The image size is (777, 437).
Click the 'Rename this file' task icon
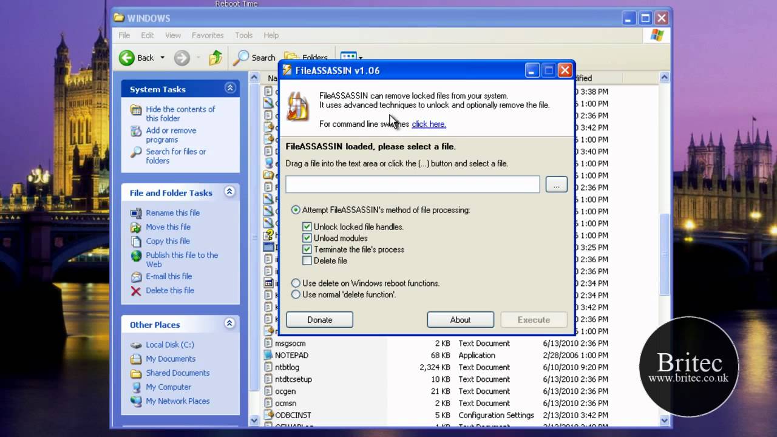tap(136, 213)
